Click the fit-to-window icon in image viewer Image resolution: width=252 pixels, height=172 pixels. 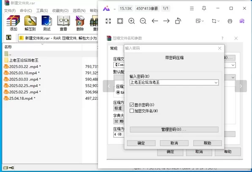(120, 21)
